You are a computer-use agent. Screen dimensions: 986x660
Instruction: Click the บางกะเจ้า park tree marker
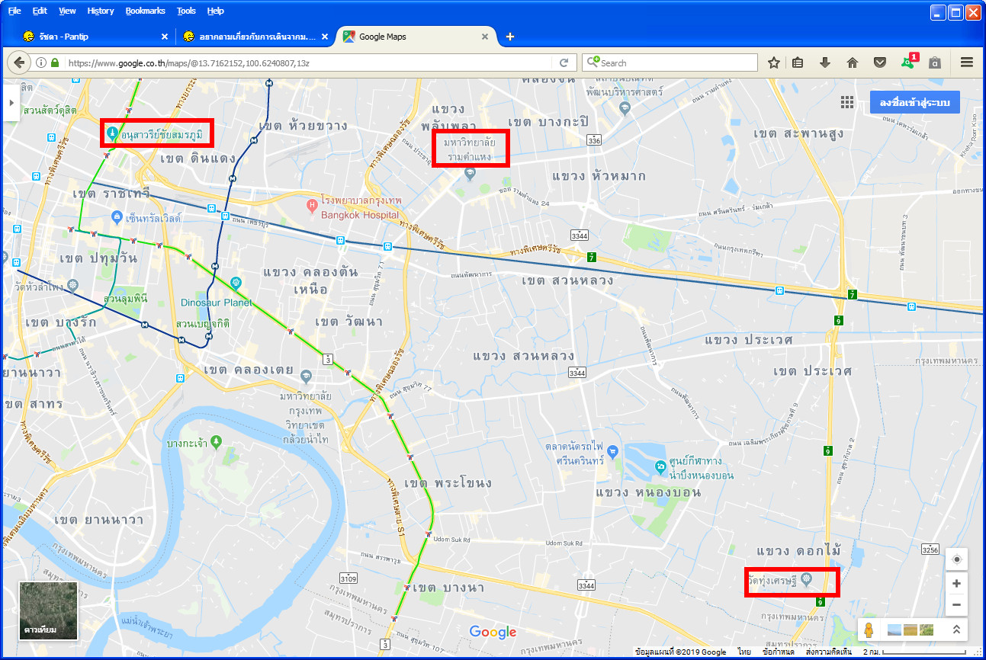click(217, 441)
